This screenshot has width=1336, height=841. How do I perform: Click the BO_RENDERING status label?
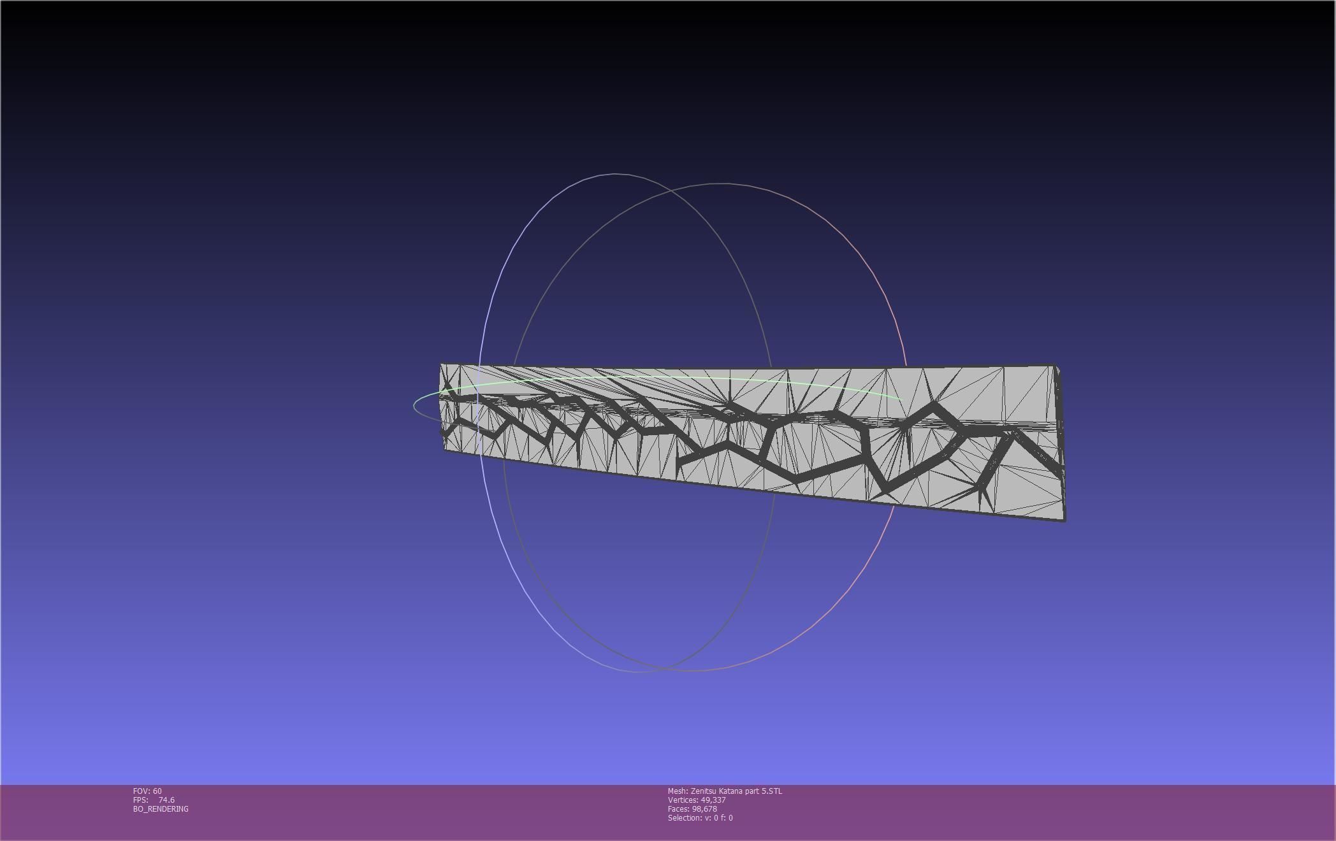pyautogui.click(x=161, y=809)
